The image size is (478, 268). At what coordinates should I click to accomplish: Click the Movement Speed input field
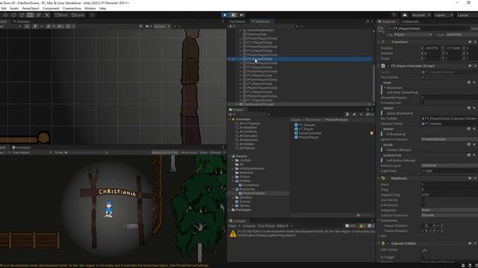pos(450,98)
